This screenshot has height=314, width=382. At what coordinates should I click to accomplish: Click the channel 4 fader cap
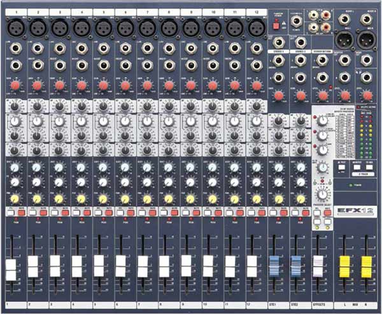tap(77, 266)
